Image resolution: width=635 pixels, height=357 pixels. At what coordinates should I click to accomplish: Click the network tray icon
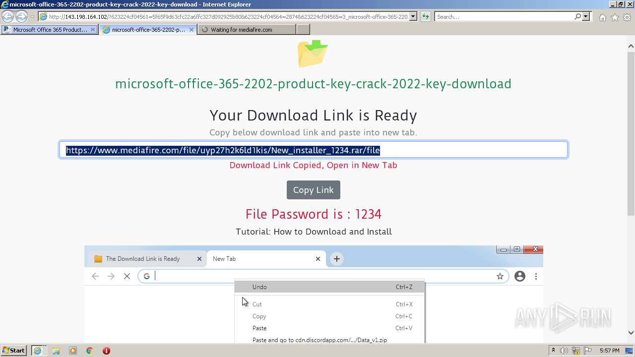576,351
